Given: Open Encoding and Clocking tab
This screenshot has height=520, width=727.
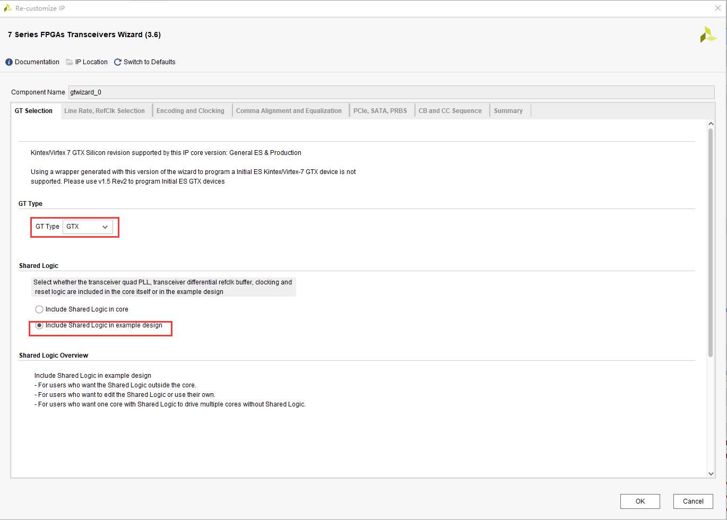Looking at the screenshot, I should point(191,111).
